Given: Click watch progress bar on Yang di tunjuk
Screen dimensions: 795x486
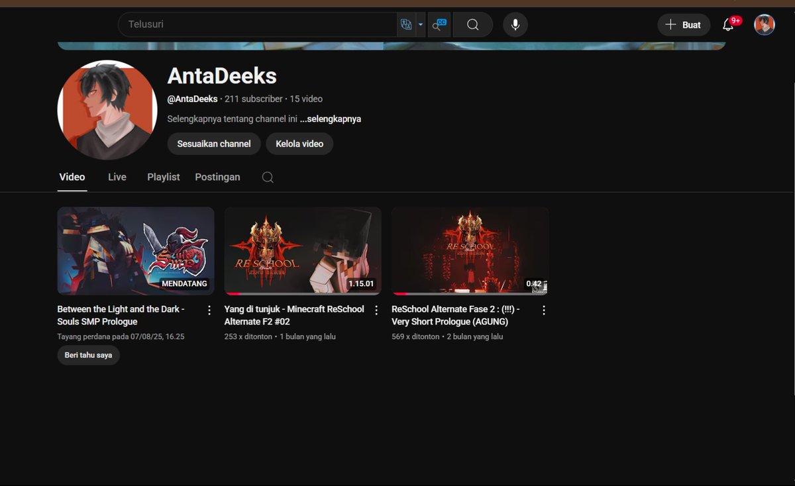Looking at the screenshot, I should point(303,293).
